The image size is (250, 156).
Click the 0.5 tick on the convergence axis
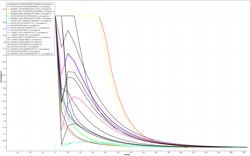4,81
